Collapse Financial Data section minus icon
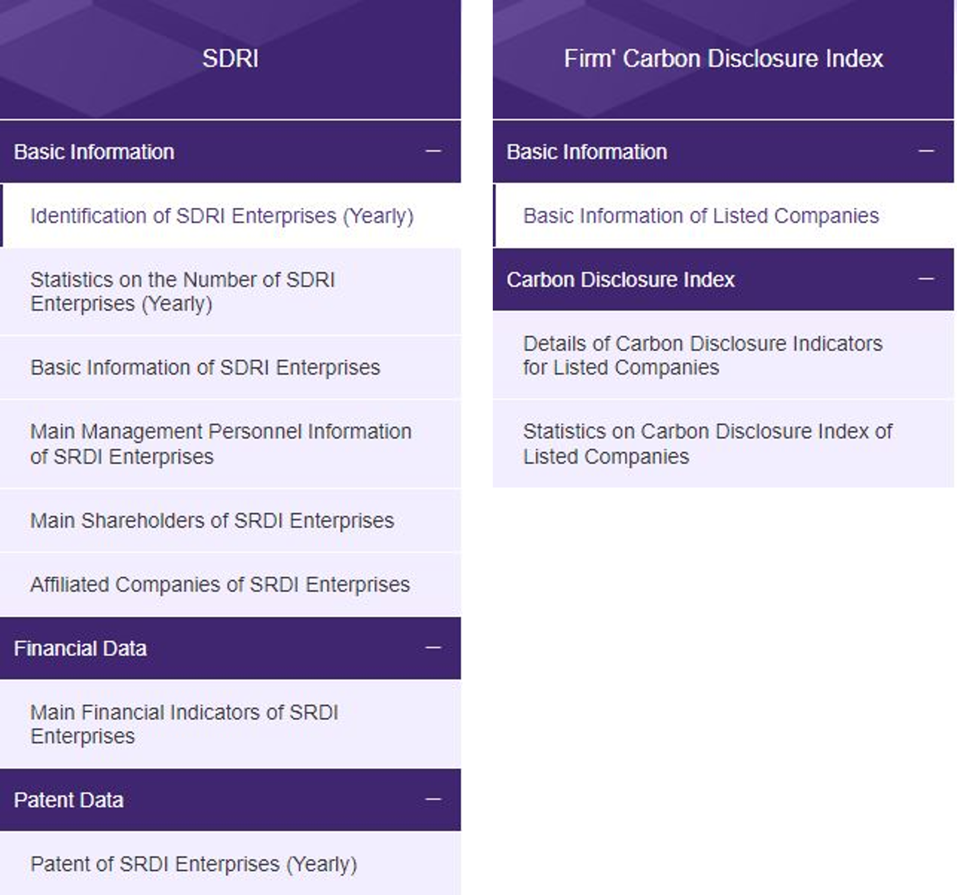Screen dimensions: 957x895 [x=433, y=648]
